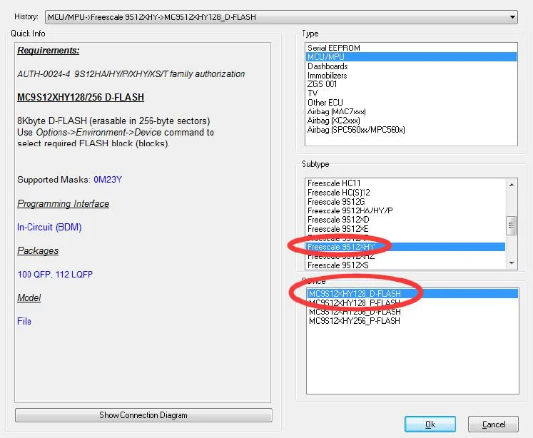Open the History dropdown arrow
Viewport: 533px width, 438px height.
512,17
